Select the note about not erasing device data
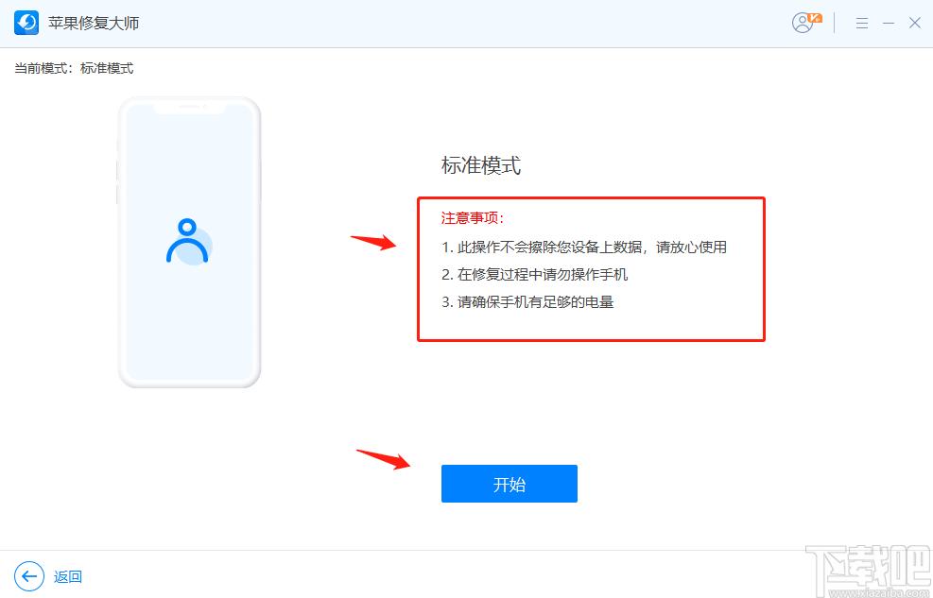This screenshot has height=598, width=933. [584, 248]
